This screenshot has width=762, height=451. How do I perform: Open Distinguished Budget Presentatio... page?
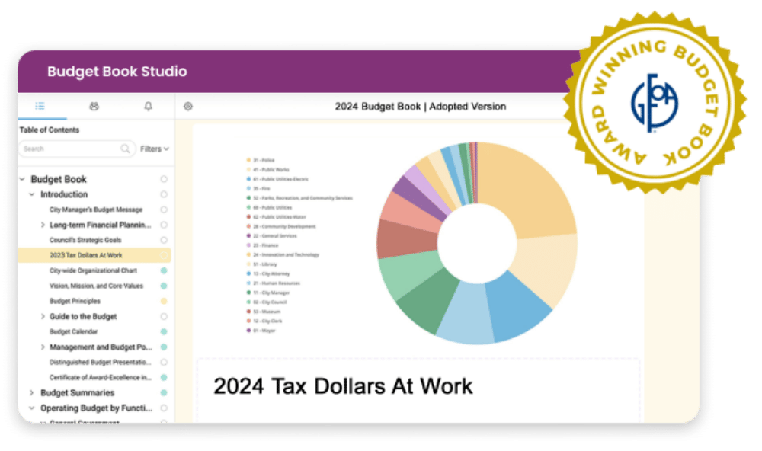[100, 362]
